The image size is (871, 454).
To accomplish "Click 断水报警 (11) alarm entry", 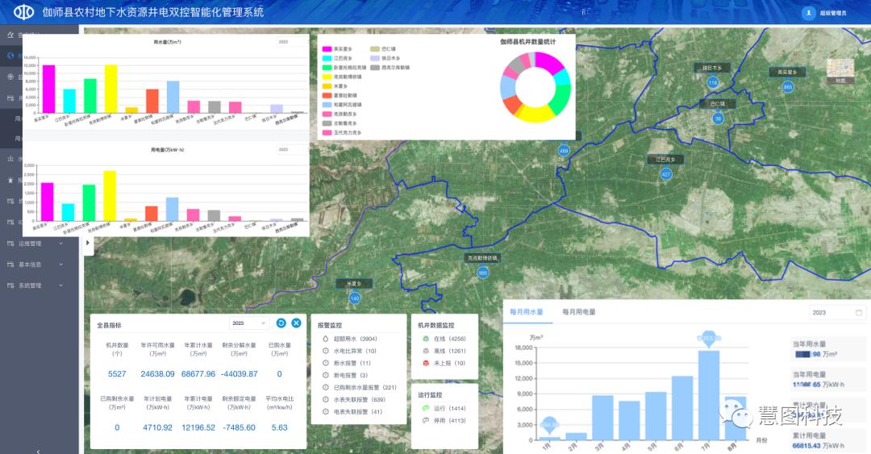I will click(x=347, y=363).
